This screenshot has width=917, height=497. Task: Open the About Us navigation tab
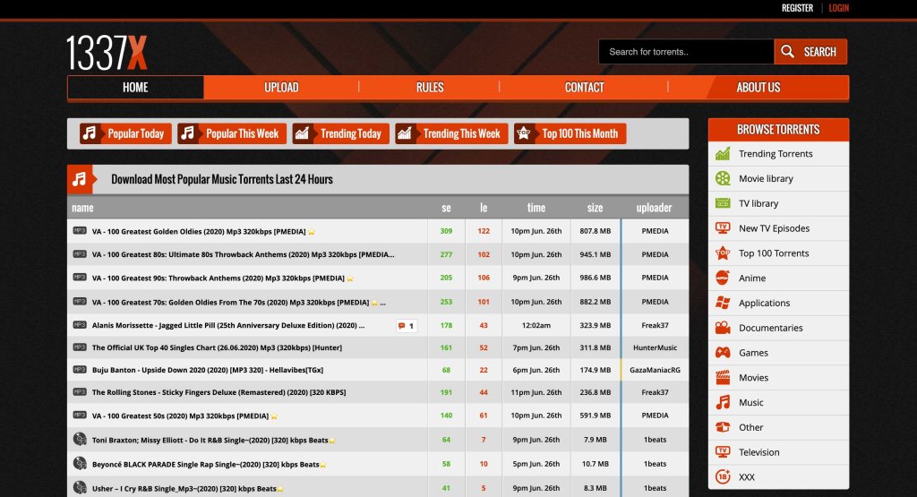coord(758,88)
